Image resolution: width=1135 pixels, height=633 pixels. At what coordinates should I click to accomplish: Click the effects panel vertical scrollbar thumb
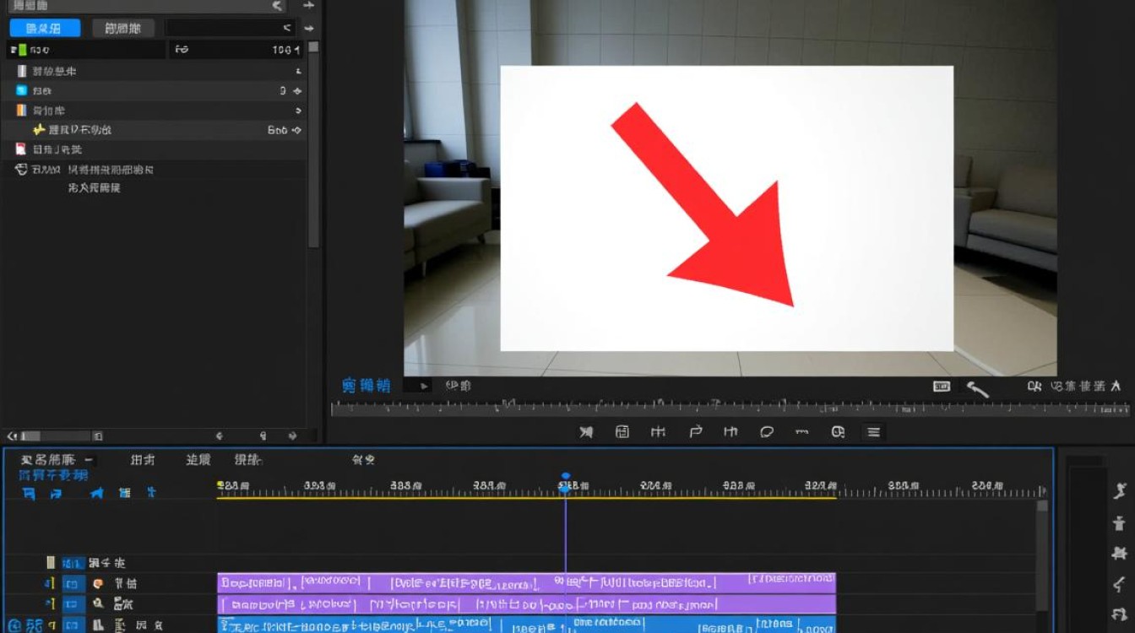click(313, 47)
